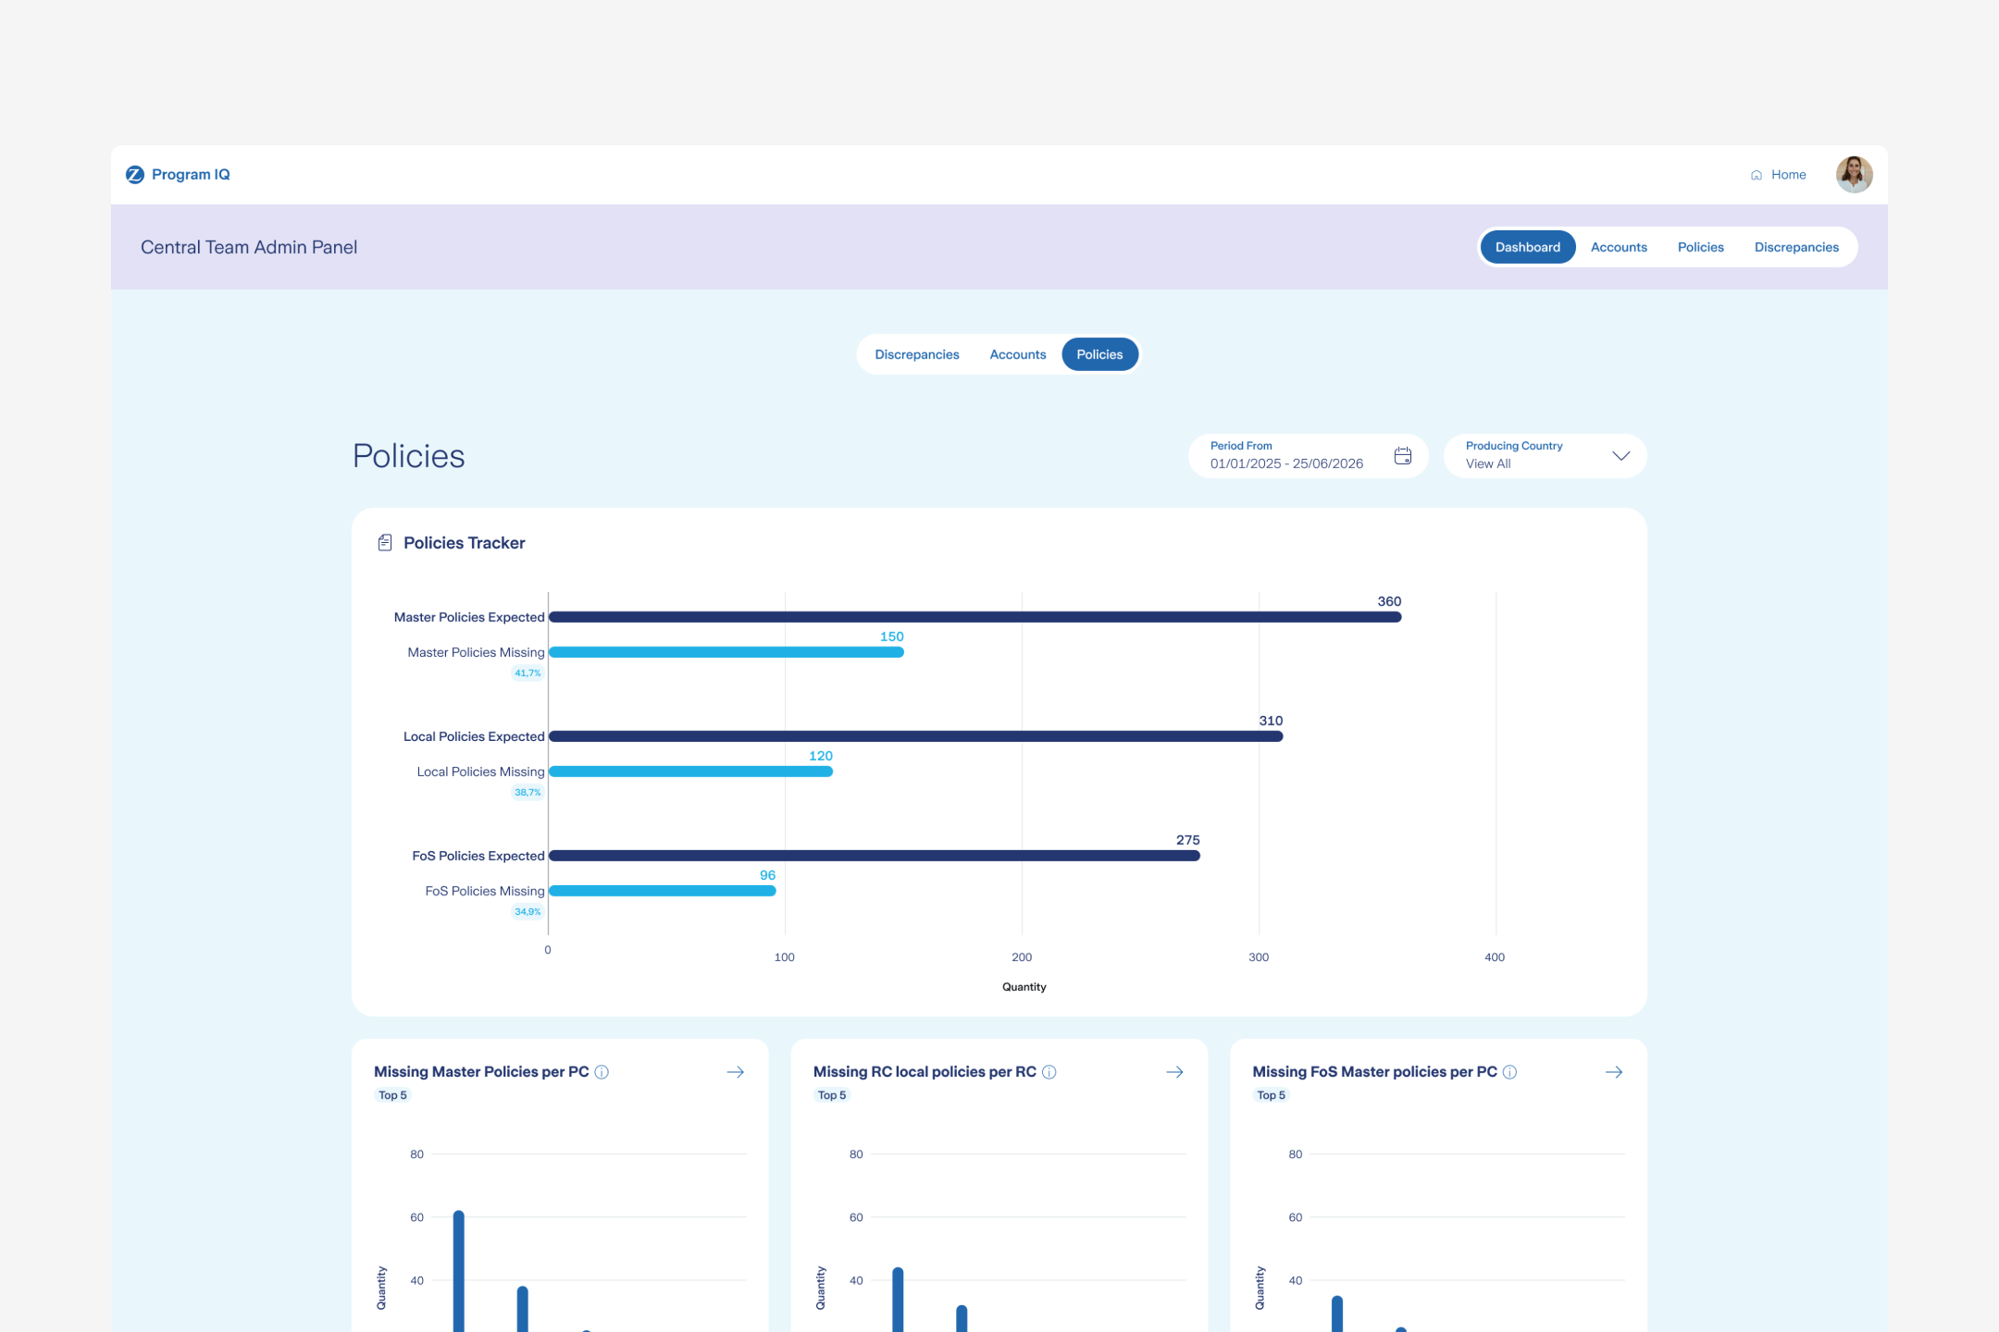The width and height of the screenshot is (1999, 1332).
Task: Click the tallest bar in Missing FoS Master chart
Action: [x=1337, y=1313]
